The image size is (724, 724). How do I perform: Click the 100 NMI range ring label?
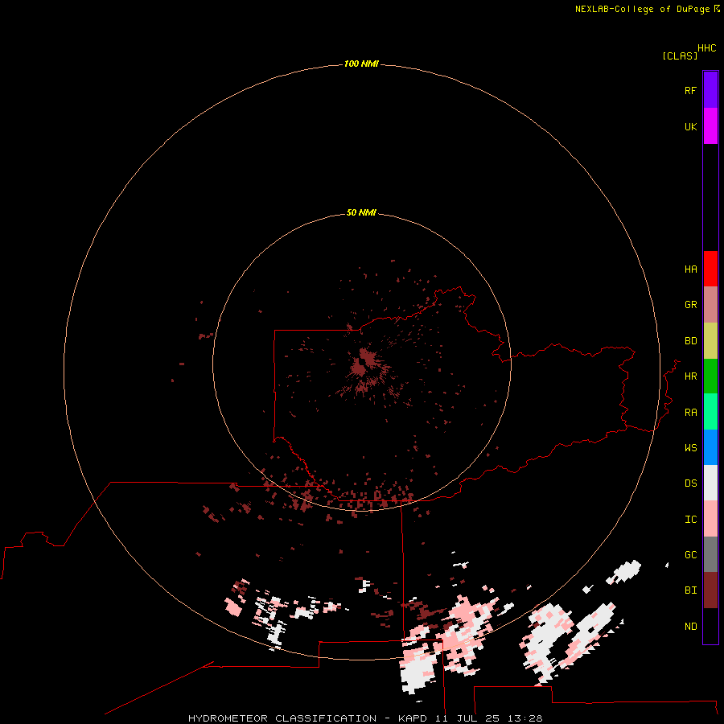pos(361,64)
